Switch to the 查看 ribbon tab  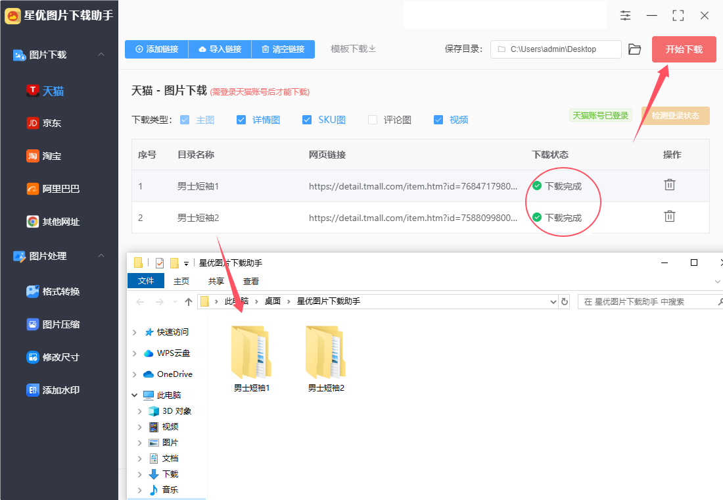[x=251, y=281]
